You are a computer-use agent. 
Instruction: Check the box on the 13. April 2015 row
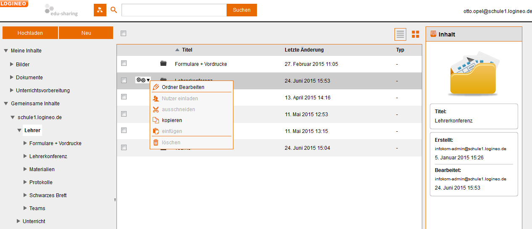click(124, 97)
